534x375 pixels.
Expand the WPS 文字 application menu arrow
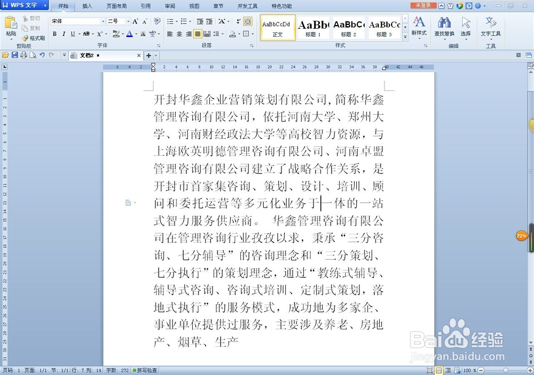pyautogui.click(x=45, y=5)
